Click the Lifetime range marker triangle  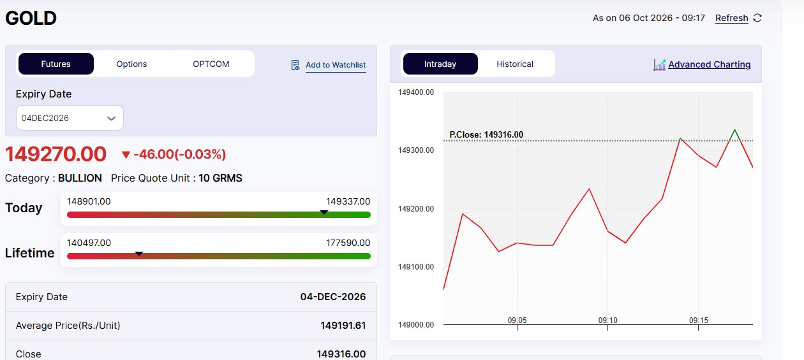point(139,254)
